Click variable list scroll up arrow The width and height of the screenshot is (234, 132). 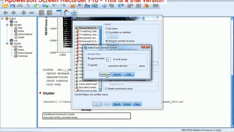(100, 28)
